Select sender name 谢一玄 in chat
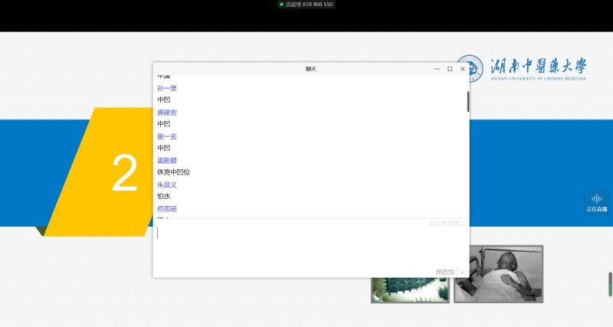The image size is (613, 327). coord(167,136)
